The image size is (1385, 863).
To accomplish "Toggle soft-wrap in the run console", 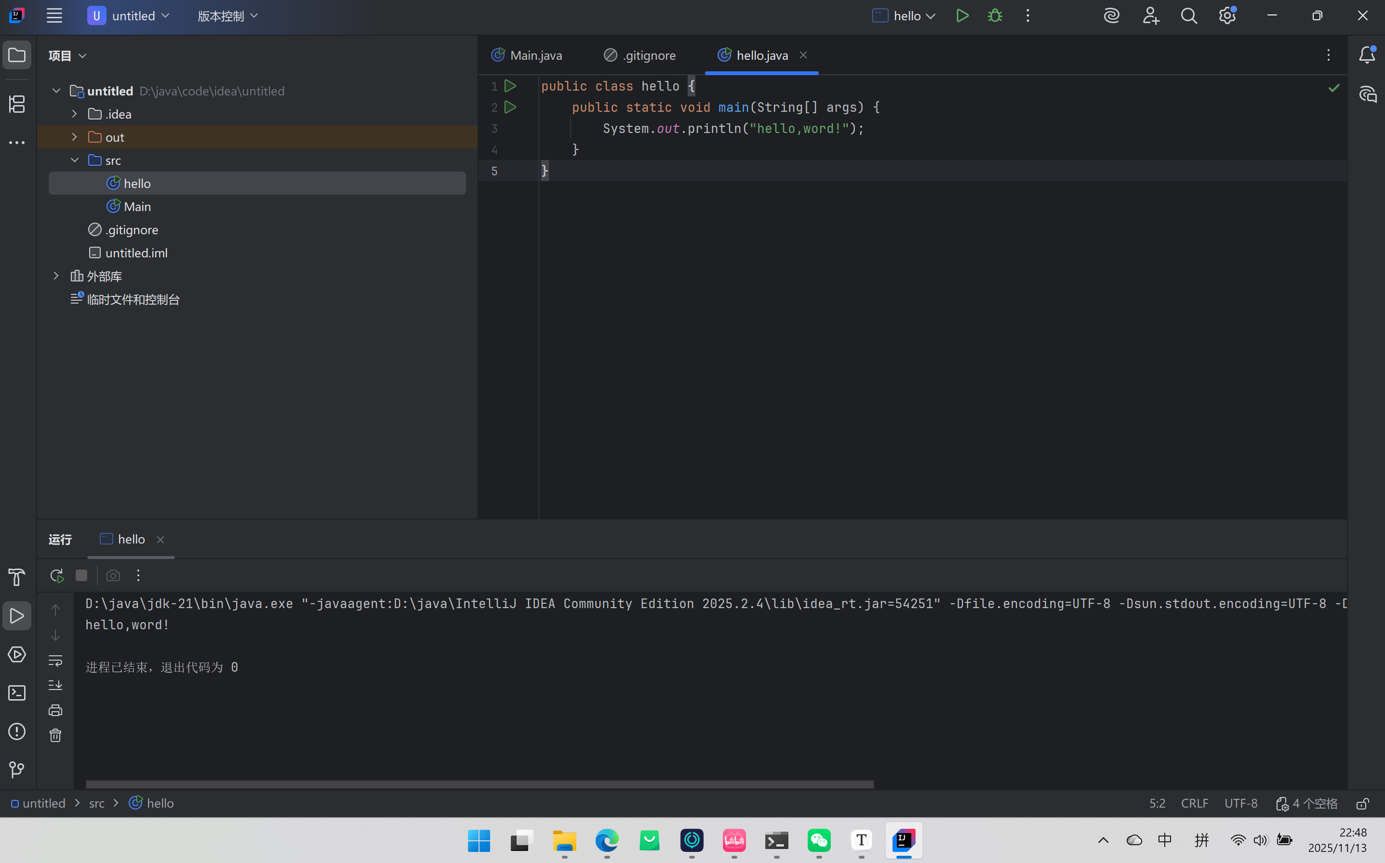I will 55,660.
